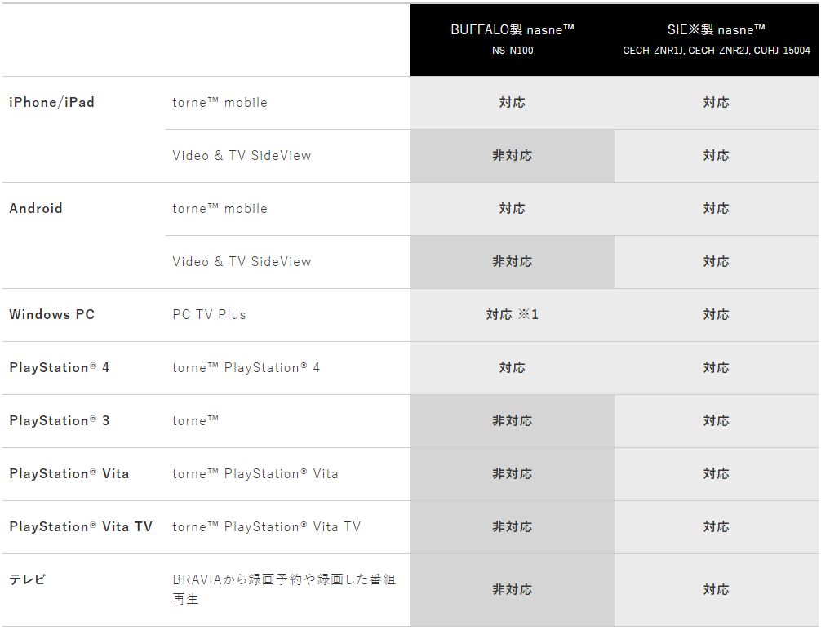Click the BUFFALO製 nasne column header

pyautogui.click(x=512, y=29)
